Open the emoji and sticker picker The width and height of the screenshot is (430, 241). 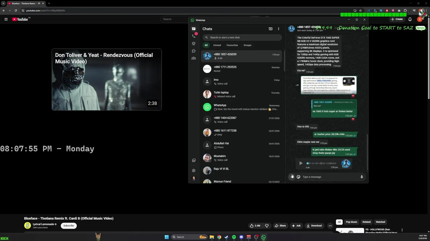[x=298, y=177]
